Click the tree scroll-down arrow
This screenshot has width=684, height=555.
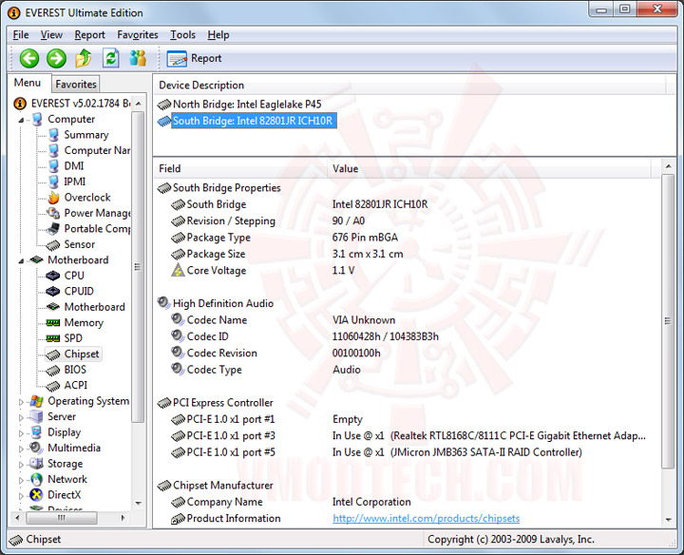[139, 503]
